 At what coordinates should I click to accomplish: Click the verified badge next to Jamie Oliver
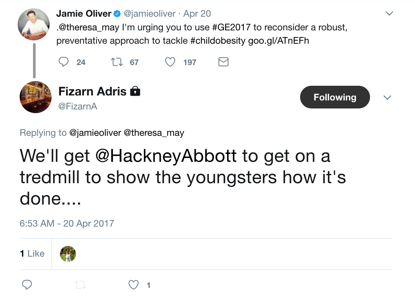pyautogui.click(x=117, y=14)
